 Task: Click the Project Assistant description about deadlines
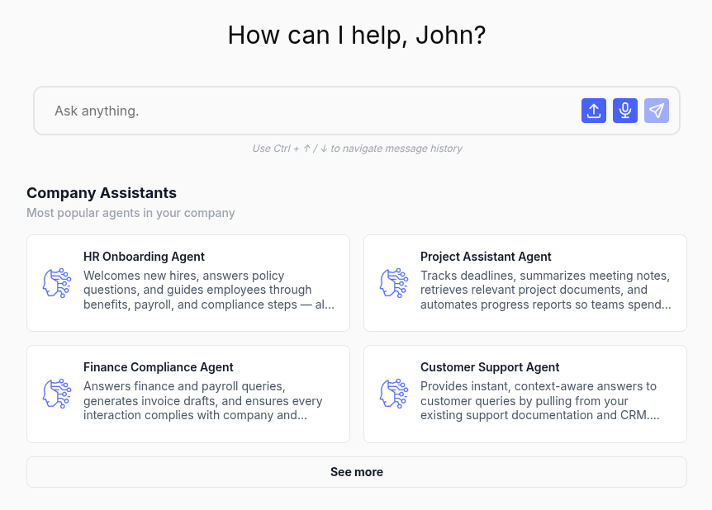click(545, 290)
